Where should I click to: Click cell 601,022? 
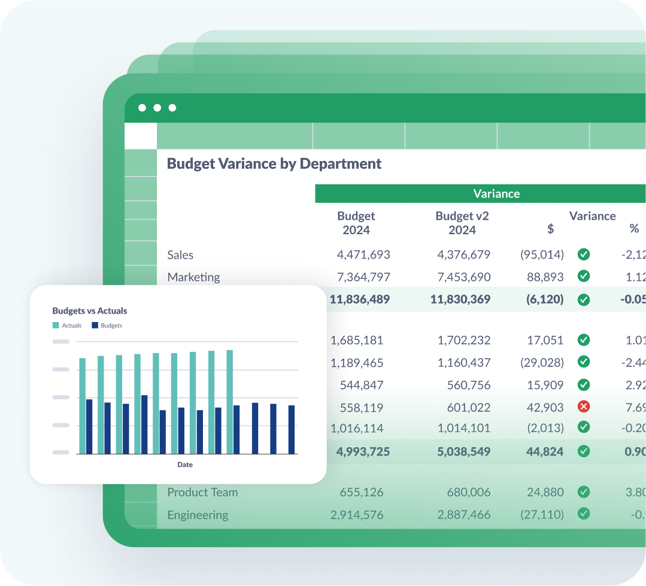click(x=469, y=408)
